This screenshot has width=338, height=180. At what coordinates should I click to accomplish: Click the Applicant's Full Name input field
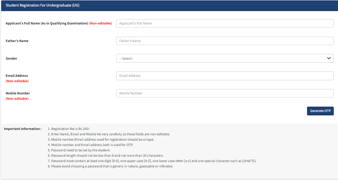pos(225,23)
